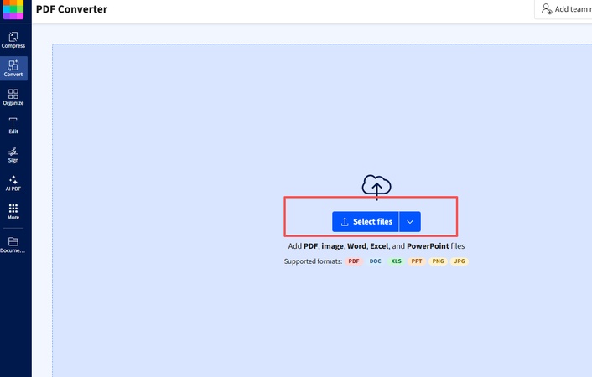Select the Convert tool in sidebar
This screenshot has width=592, height=377.
pyautogui.click(x=13, y=69)
